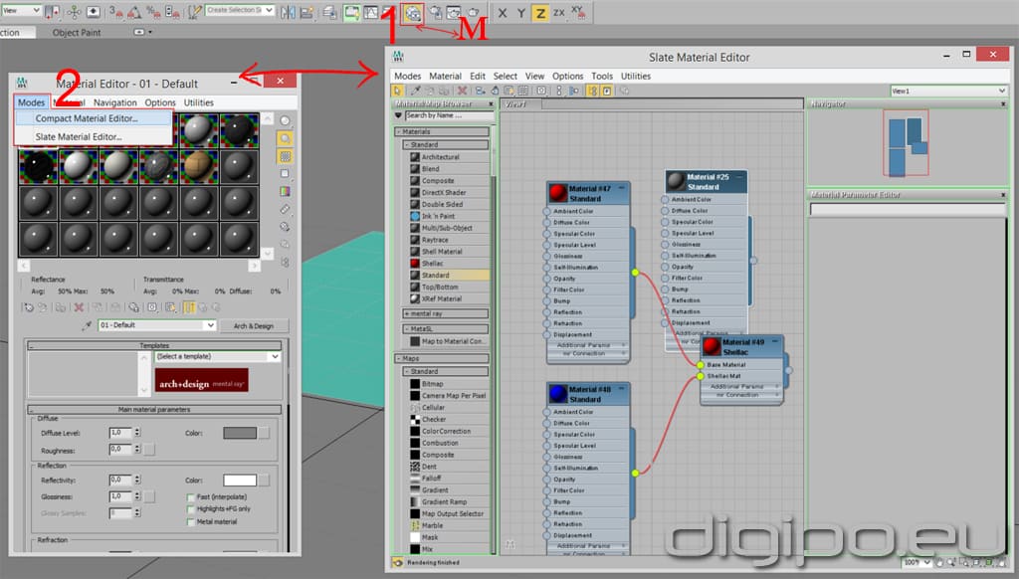Select the Pick Material from Object eyedropper
The image size is (1019, 579).
(x=414, y=91)
